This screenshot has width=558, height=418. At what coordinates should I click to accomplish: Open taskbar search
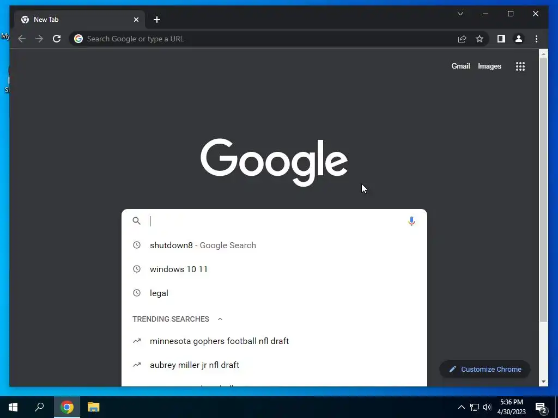click(x=39, y=407)
